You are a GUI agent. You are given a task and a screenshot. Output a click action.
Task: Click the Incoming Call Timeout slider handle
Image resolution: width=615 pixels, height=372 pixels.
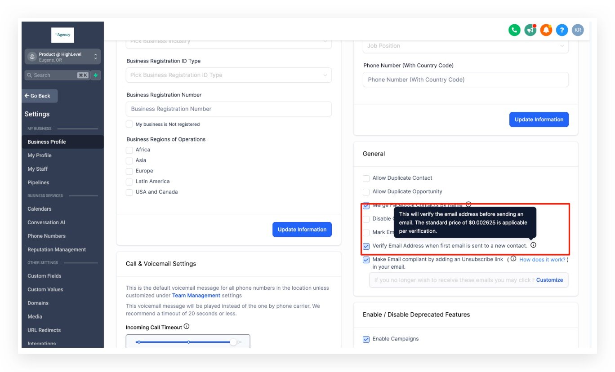[x=233, y=342]
